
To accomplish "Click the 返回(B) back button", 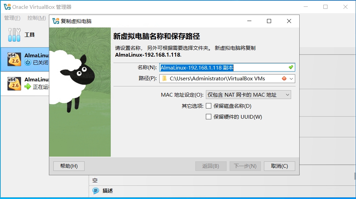I will point(211,166).
